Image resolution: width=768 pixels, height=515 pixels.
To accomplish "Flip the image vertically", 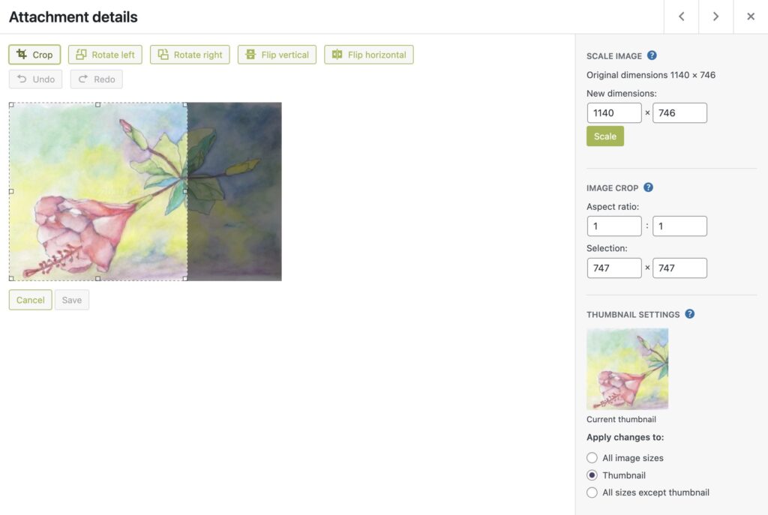I will pos(277,55).
